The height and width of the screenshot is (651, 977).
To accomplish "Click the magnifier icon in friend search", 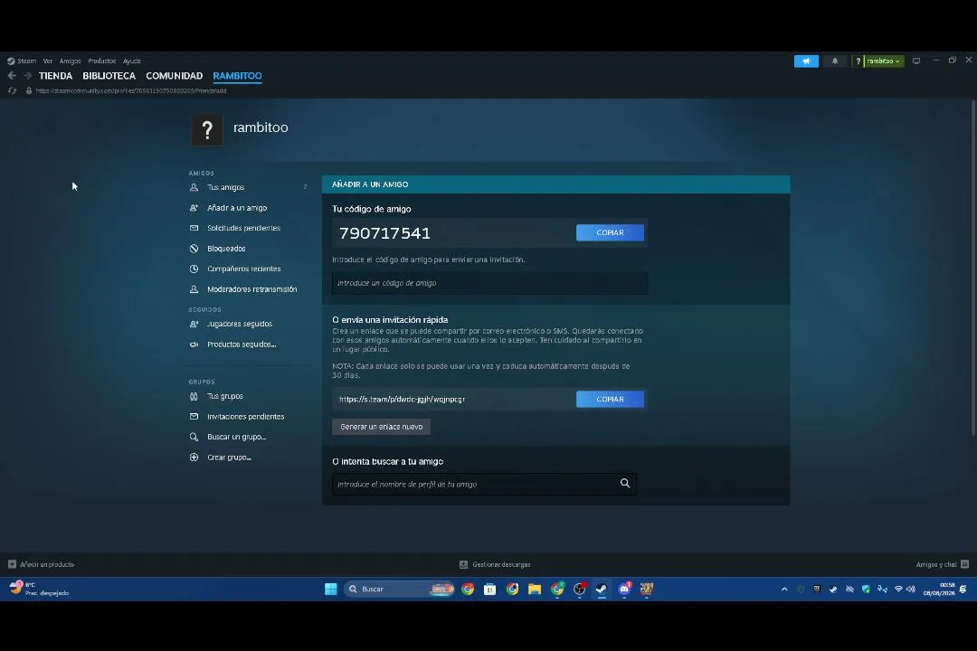I will click(x=625, y=484).
